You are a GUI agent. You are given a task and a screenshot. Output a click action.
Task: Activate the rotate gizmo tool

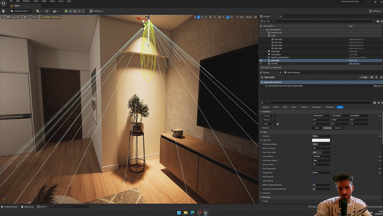tap(202, 17)
